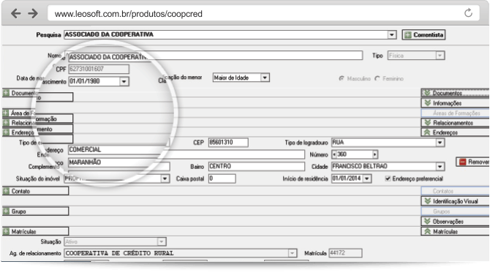Expand the Documentos section

tap(456, 93)
